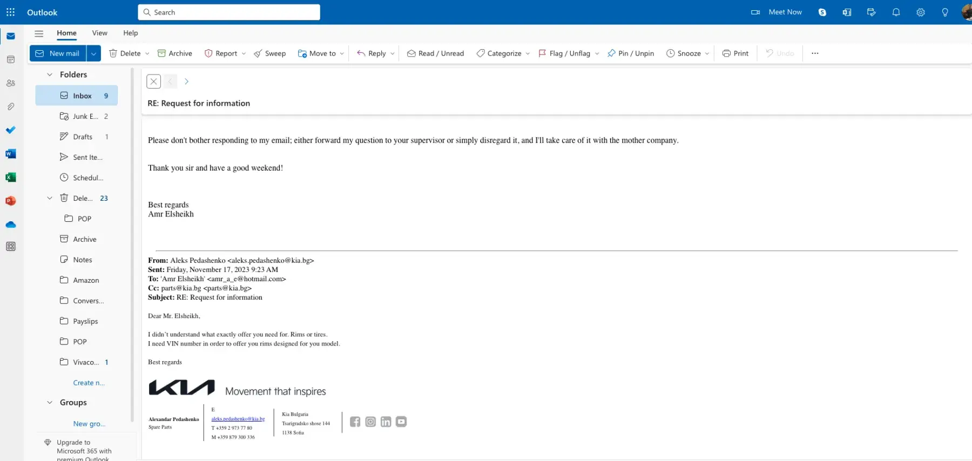Open OneDrive from the app sidebar
Screen dimensions: 972x461
[x=10, y=225]
